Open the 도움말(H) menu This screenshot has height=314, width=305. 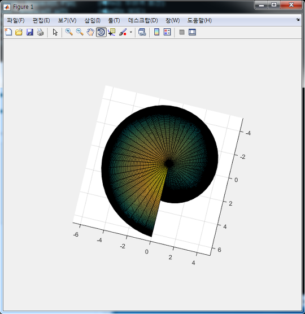click(199, 20)
